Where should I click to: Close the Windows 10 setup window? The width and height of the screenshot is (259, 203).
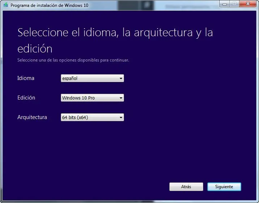click(x=247, y=4)
